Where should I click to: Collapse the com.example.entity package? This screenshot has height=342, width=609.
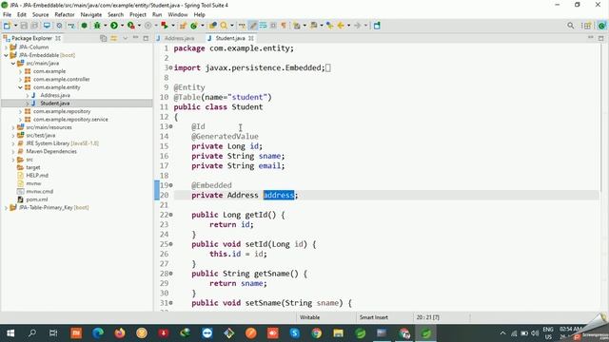click(20, 87)
